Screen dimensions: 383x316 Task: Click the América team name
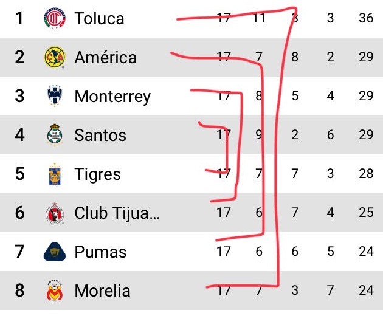click(x=105, y=58)
